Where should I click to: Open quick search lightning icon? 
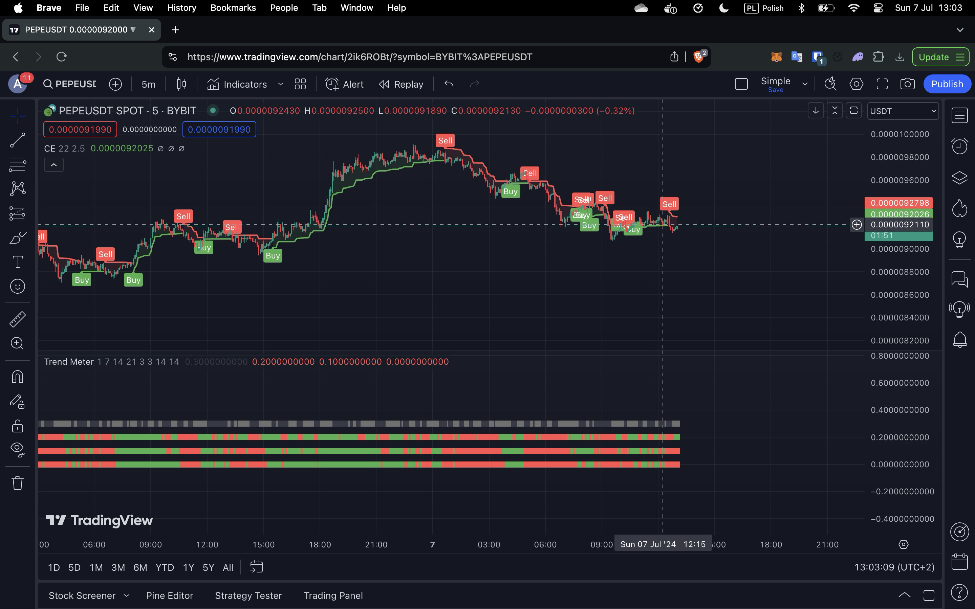pos(830,84)
